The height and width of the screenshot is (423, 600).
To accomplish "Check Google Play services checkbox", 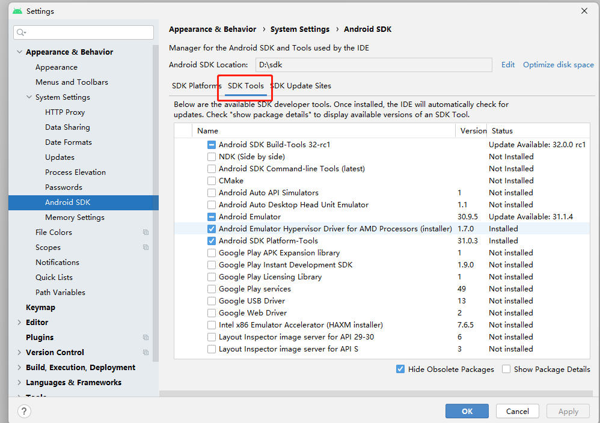I will tap(211, 289).
